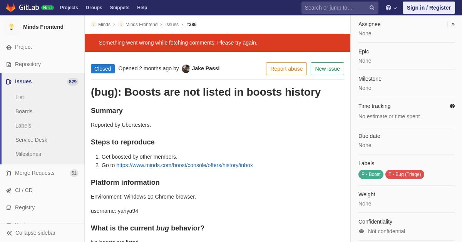Open Merge Requests icon in sidebar
Viewport: 462px width, 242px height.
(x=9, y=173)
